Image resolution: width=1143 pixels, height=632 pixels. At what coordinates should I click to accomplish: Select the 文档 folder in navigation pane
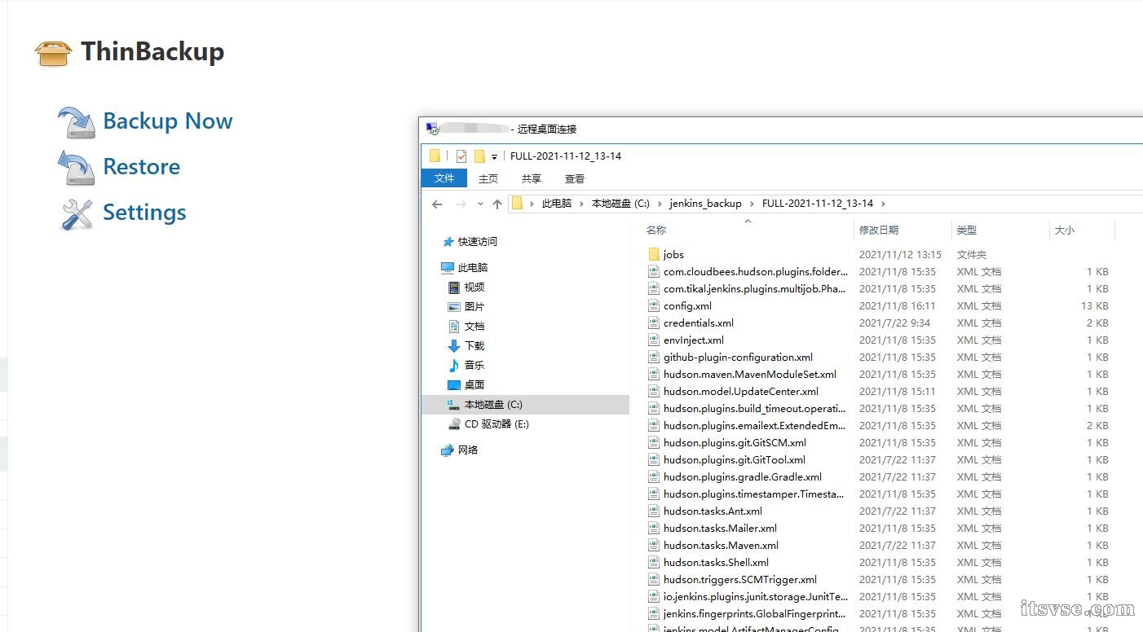point(474,327)
